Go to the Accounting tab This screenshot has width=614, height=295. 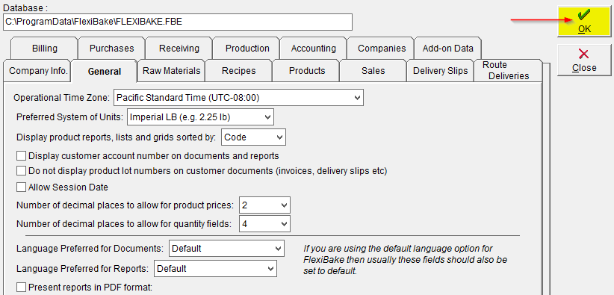click(313, 49)
